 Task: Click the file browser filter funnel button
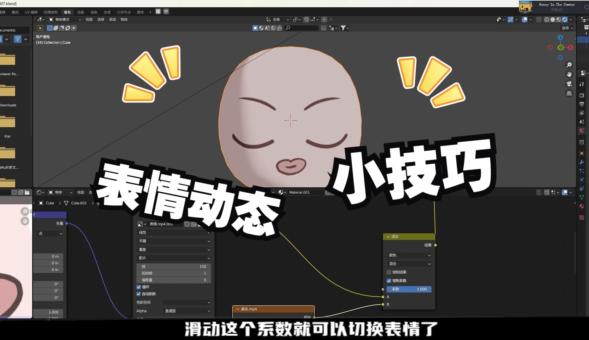click(x=18, y=39)
